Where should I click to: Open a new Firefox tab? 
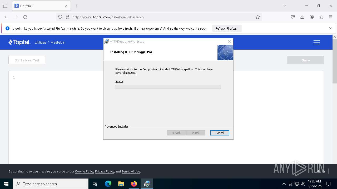click(x=76, y=6)
